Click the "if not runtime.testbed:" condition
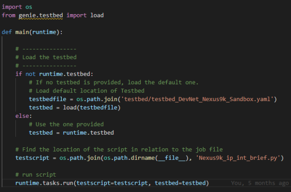The image size is (291, 192). point(54,74)
